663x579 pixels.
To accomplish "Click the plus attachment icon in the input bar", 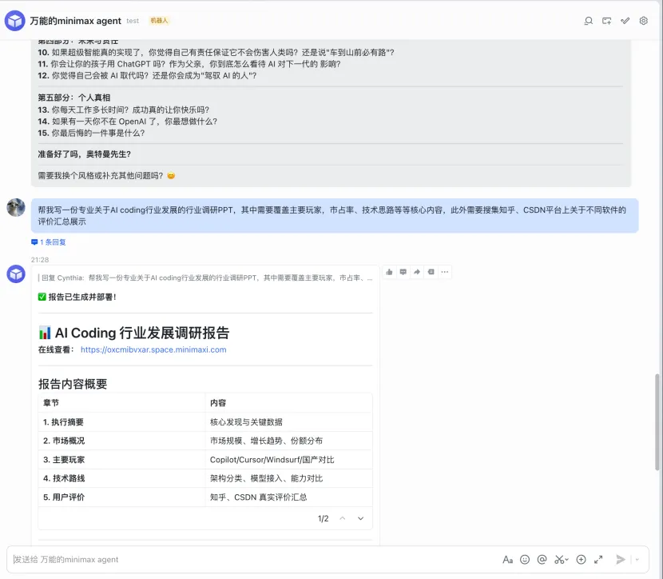I will (x=580, y=559).
